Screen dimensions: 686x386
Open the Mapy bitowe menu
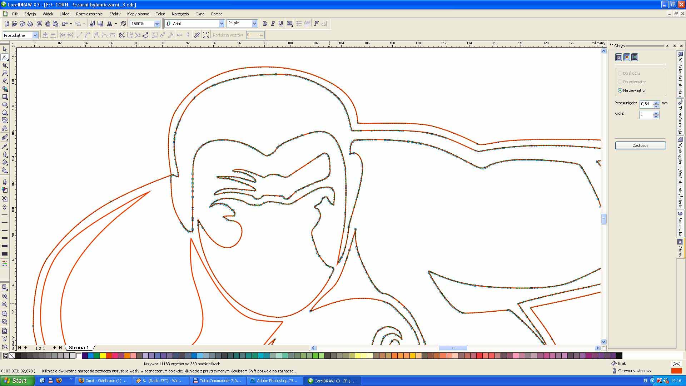(x=138, y=14)
